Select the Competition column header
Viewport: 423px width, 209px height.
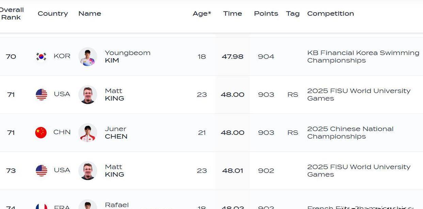tap(330, 14)
